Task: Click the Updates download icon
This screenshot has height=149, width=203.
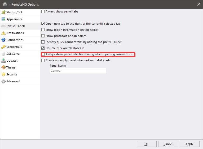Action: tap(3, 61)
